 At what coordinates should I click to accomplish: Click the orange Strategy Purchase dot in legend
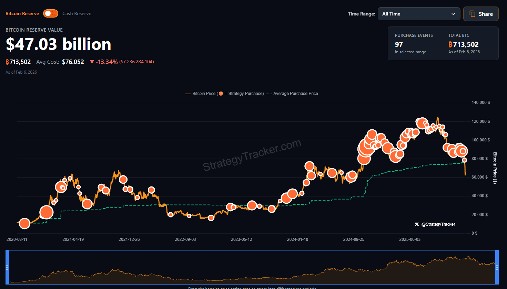click(x=221, y=94)
